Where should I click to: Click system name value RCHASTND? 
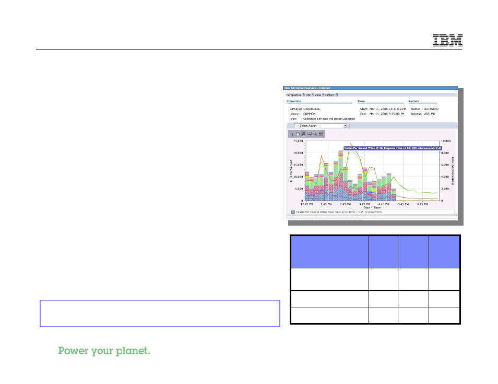point(431,109)
